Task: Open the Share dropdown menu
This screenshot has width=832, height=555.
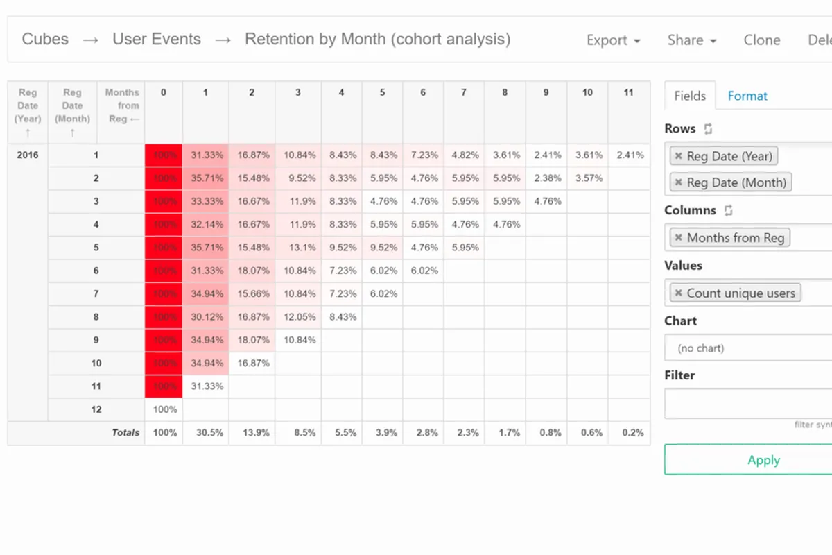Action: (x=691, y=40)
